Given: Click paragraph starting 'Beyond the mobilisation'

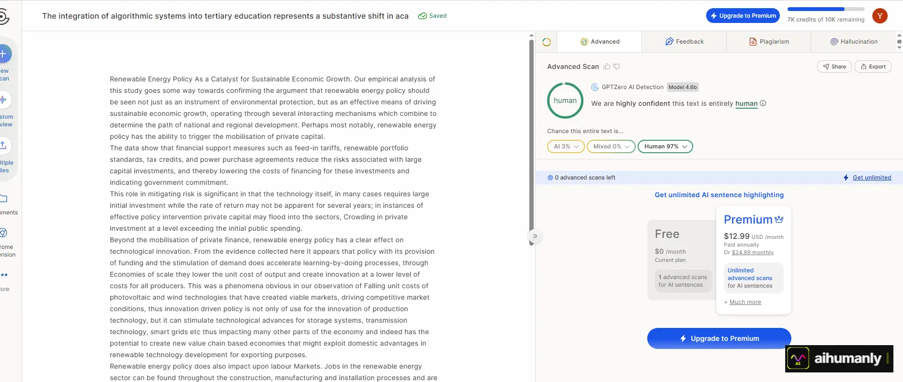Looking at the screenshot, I should point(273,297).
